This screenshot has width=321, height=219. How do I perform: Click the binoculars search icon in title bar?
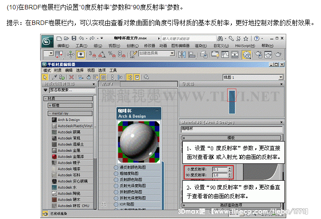(220, 38)
